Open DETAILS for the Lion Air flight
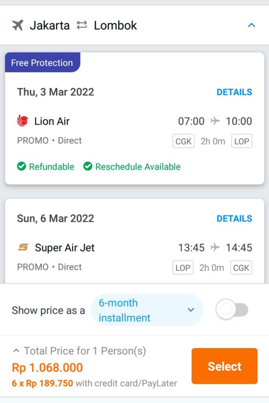 pyautogui.click(x=234, y=92)
